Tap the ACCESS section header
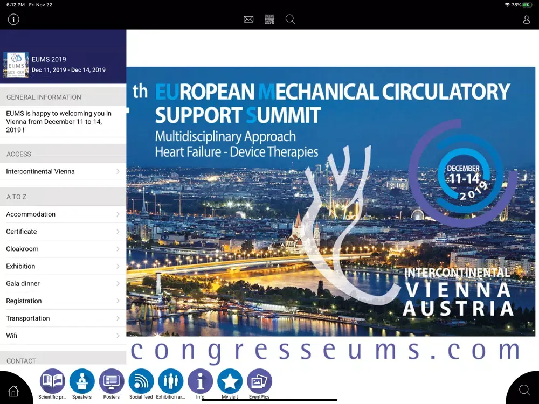This screenshot has height=404, width=539. pos(63,154)
